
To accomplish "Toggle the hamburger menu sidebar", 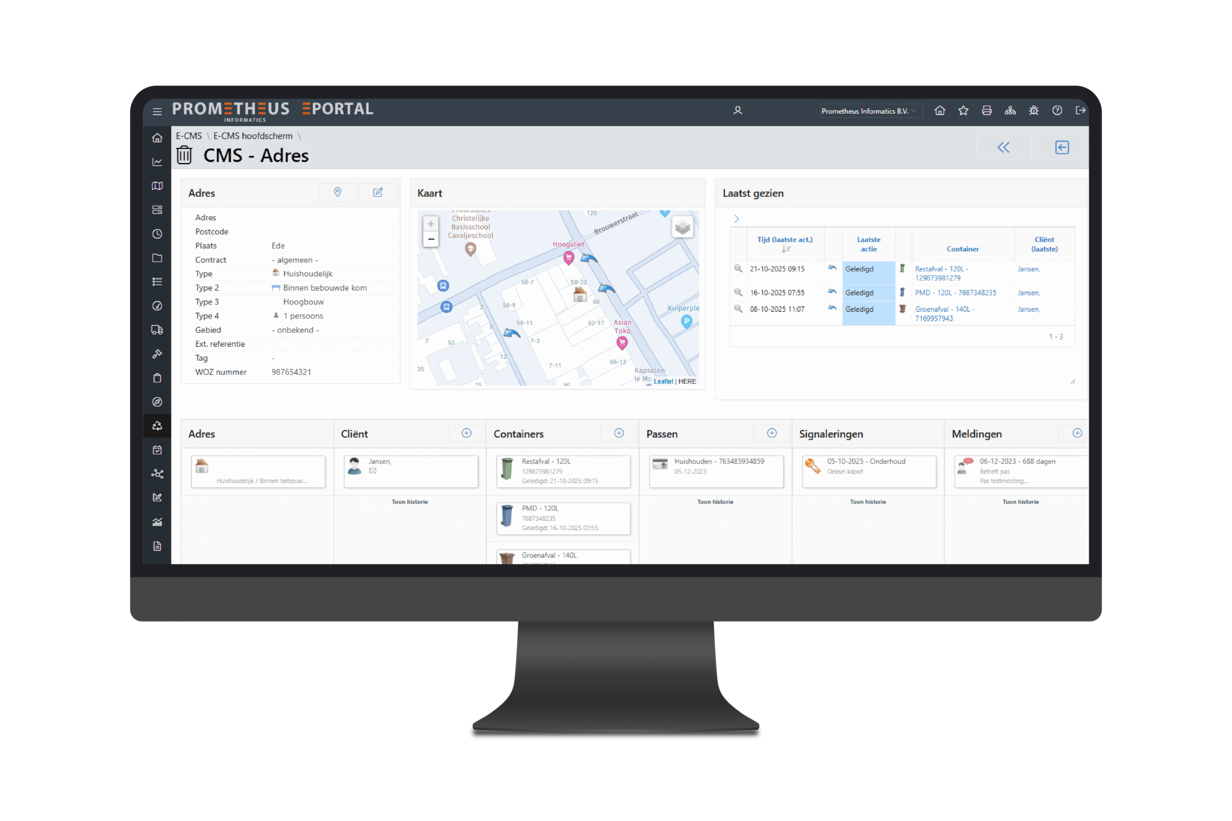I will click(x=157, y=111).
